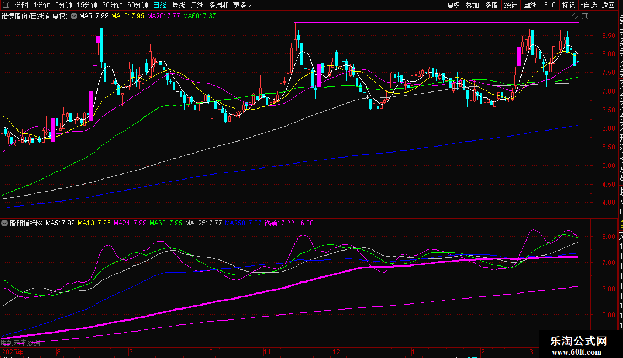
Task: Select the 60分钟 timeframe
Action: (137, 6)
